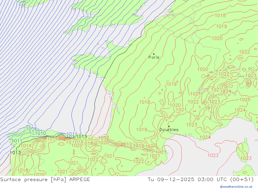Click the 'Surface pressure [hPa] ARPEGE' caption

pyautogui.click(x=45, y=179)
